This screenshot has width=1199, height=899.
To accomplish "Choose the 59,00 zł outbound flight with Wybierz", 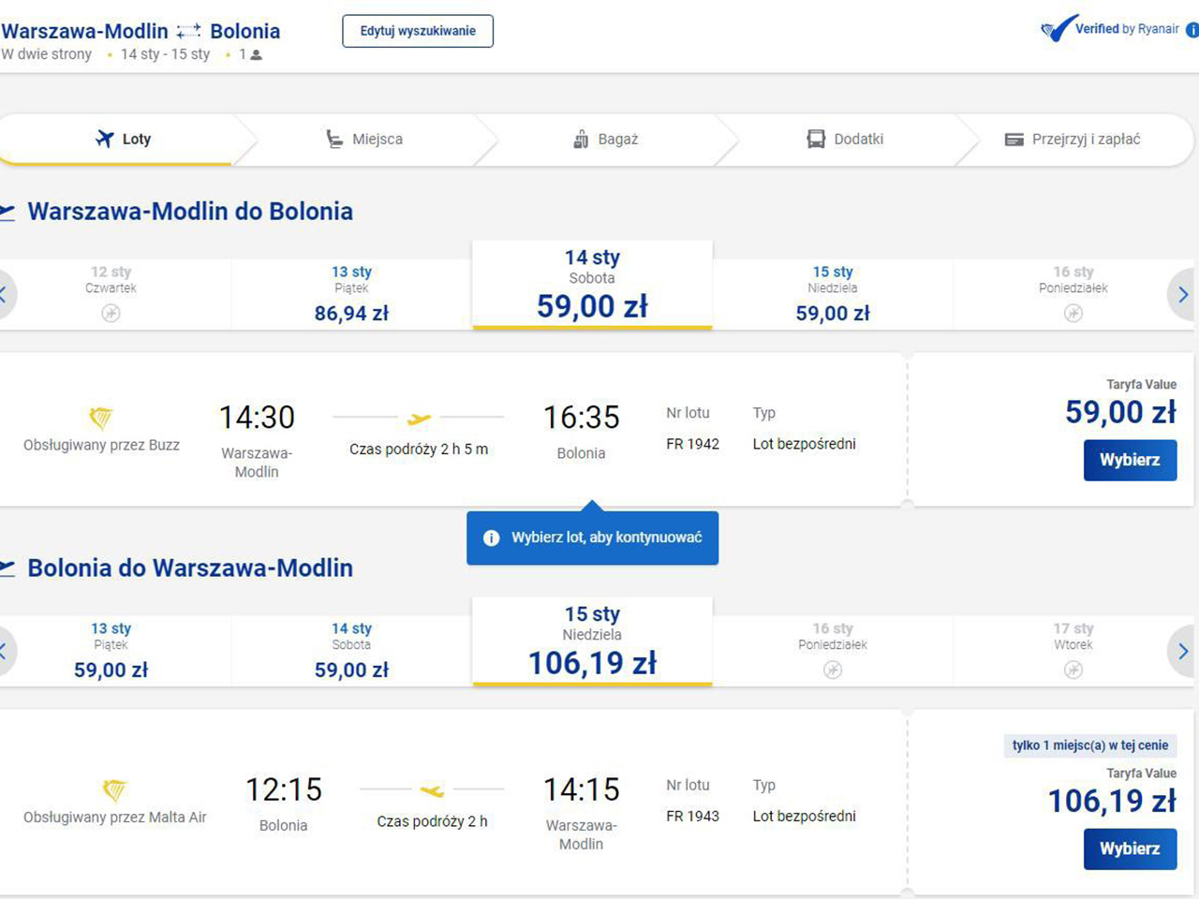I will click(x=1130, y=460).
